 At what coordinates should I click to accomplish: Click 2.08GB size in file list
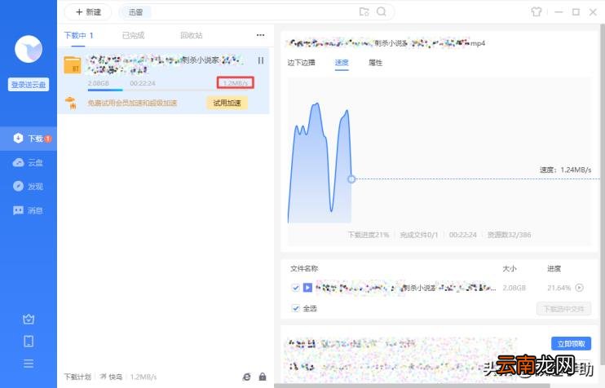514,288
